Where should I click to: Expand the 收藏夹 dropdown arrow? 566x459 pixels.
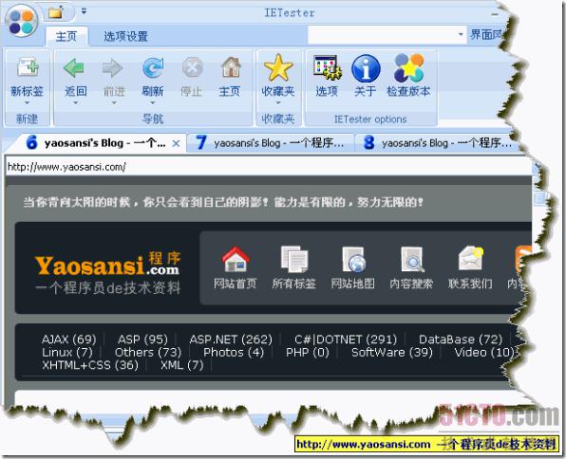pos(278,103)
